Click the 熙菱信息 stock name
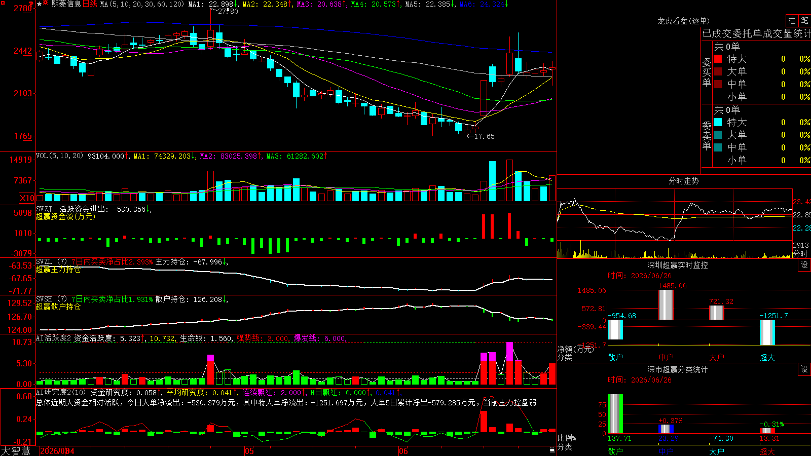Viewport: 811px width, 456px height. tap(66, 4)
